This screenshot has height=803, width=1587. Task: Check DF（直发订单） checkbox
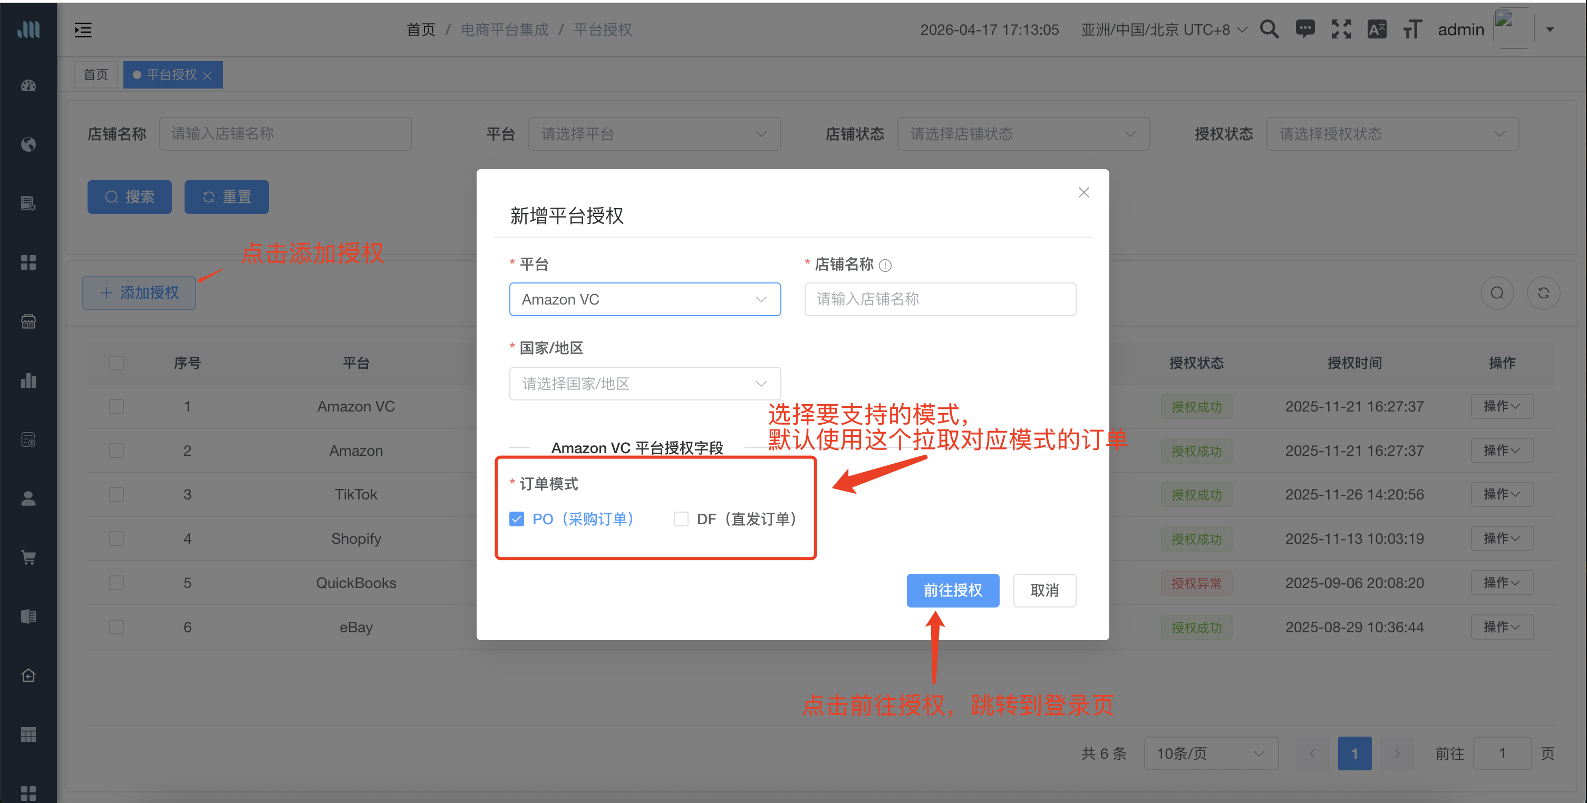click(681, 519)
